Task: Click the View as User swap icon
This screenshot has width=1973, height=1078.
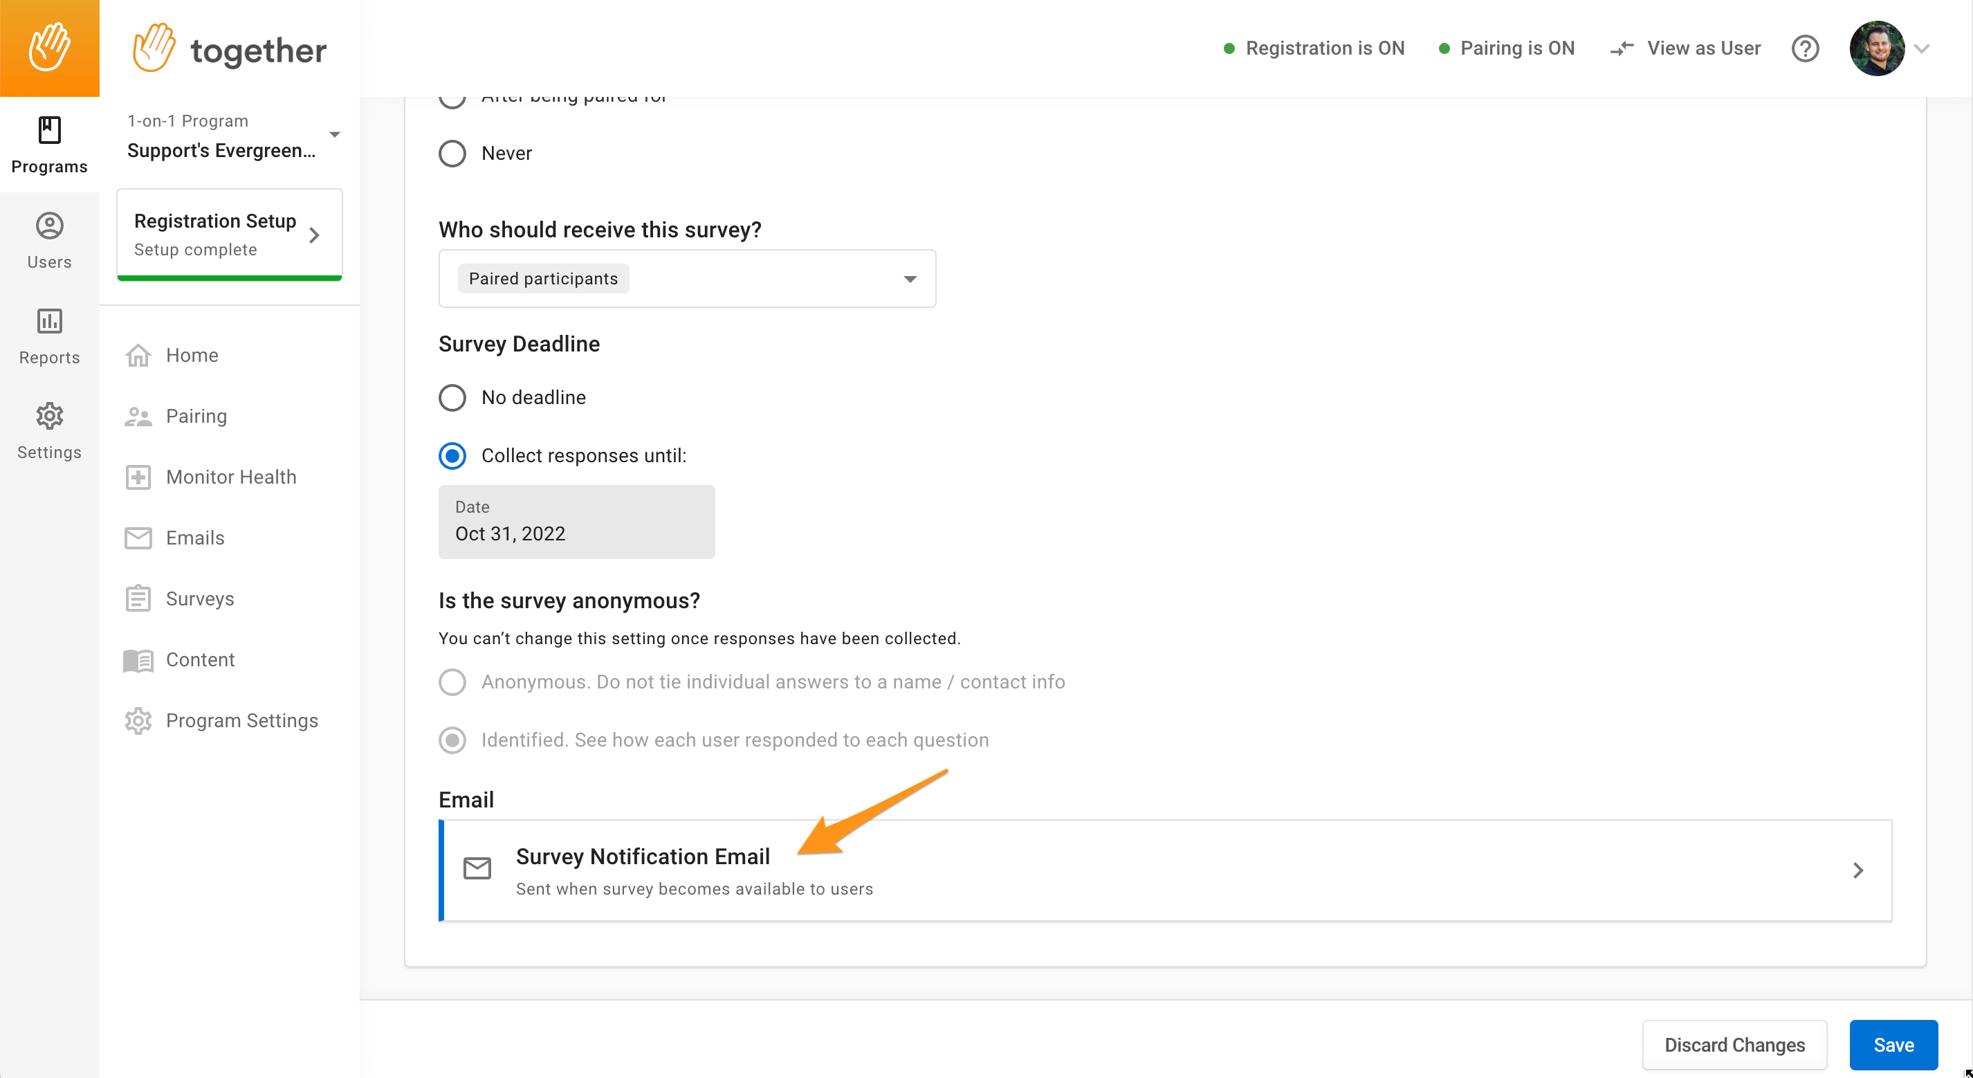Action: point(1622,48)
